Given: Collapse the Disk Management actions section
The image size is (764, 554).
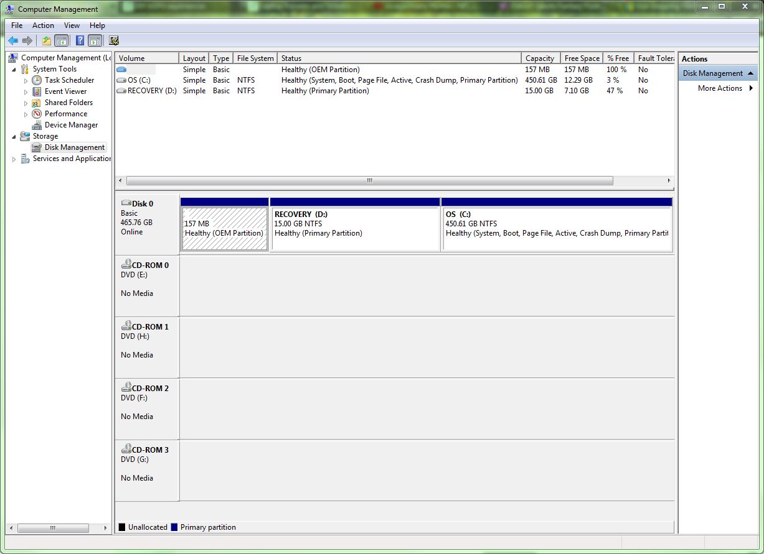Looking at the screenshot, I should coord(751,73).
